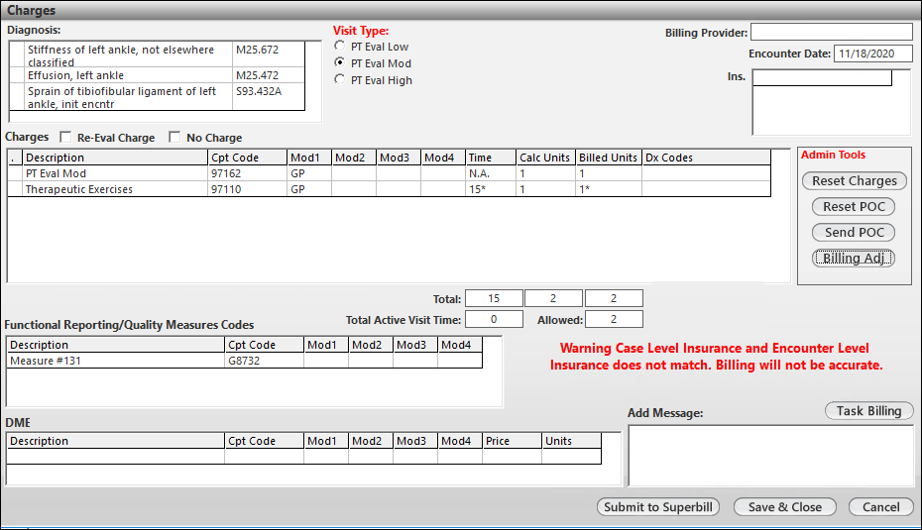922x530 pixels.
Task: Select the PT Eval Mod visit type
Action: click(x=339, y=62)
